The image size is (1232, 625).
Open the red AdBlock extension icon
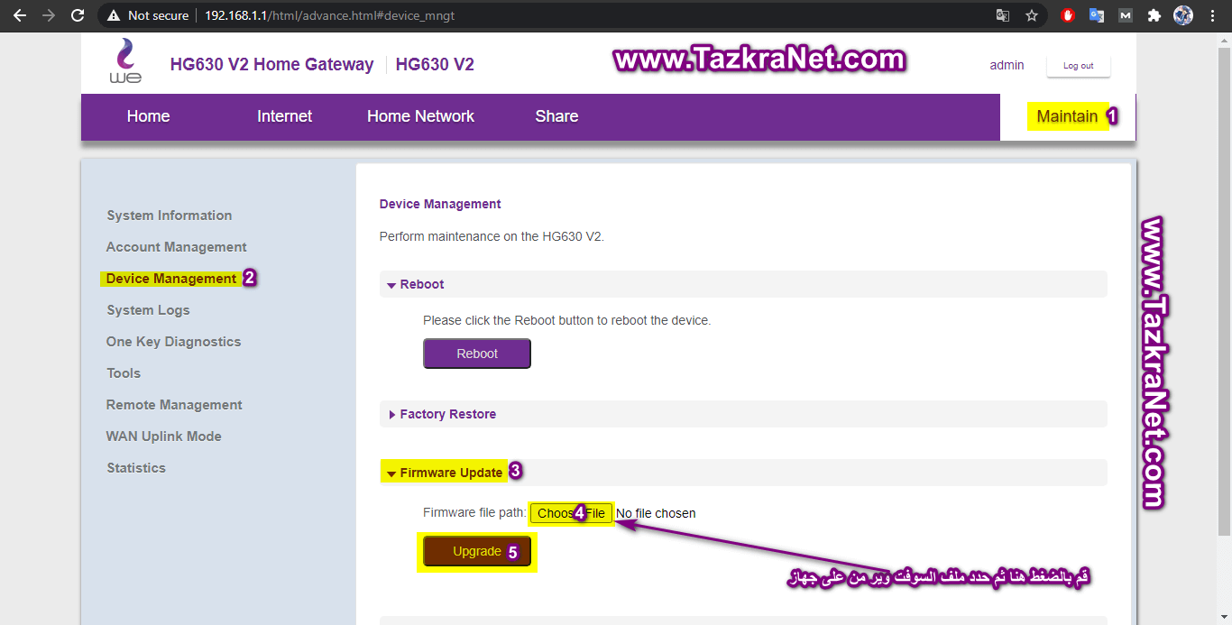(x=1068, y=15)
